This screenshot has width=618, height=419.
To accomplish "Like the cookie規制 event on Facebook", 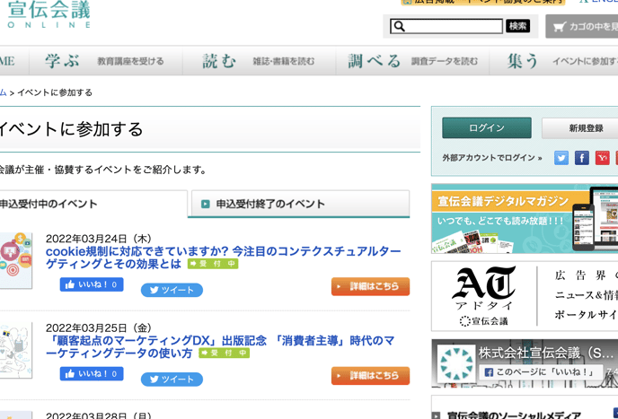I will (92, 284).
